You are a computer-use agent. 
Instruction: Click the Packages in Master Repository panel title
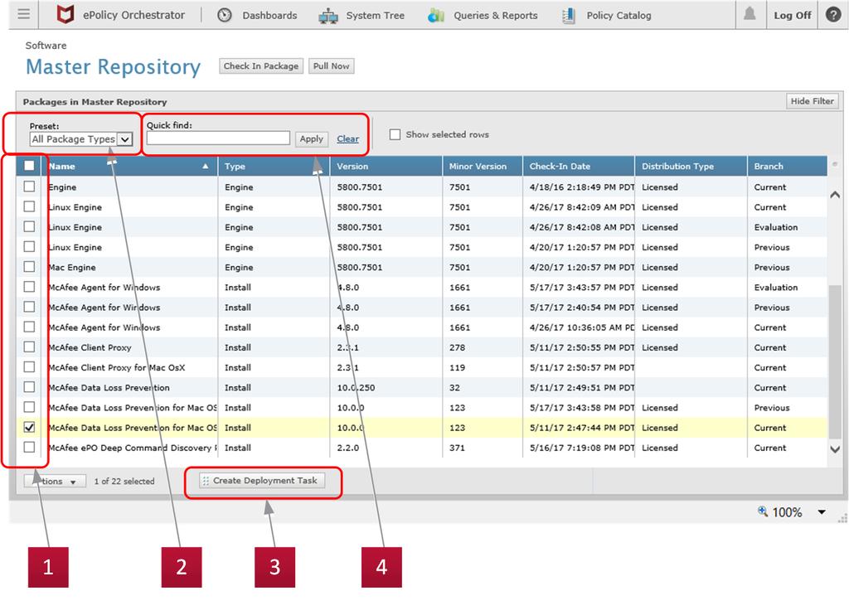coord(95,102)
